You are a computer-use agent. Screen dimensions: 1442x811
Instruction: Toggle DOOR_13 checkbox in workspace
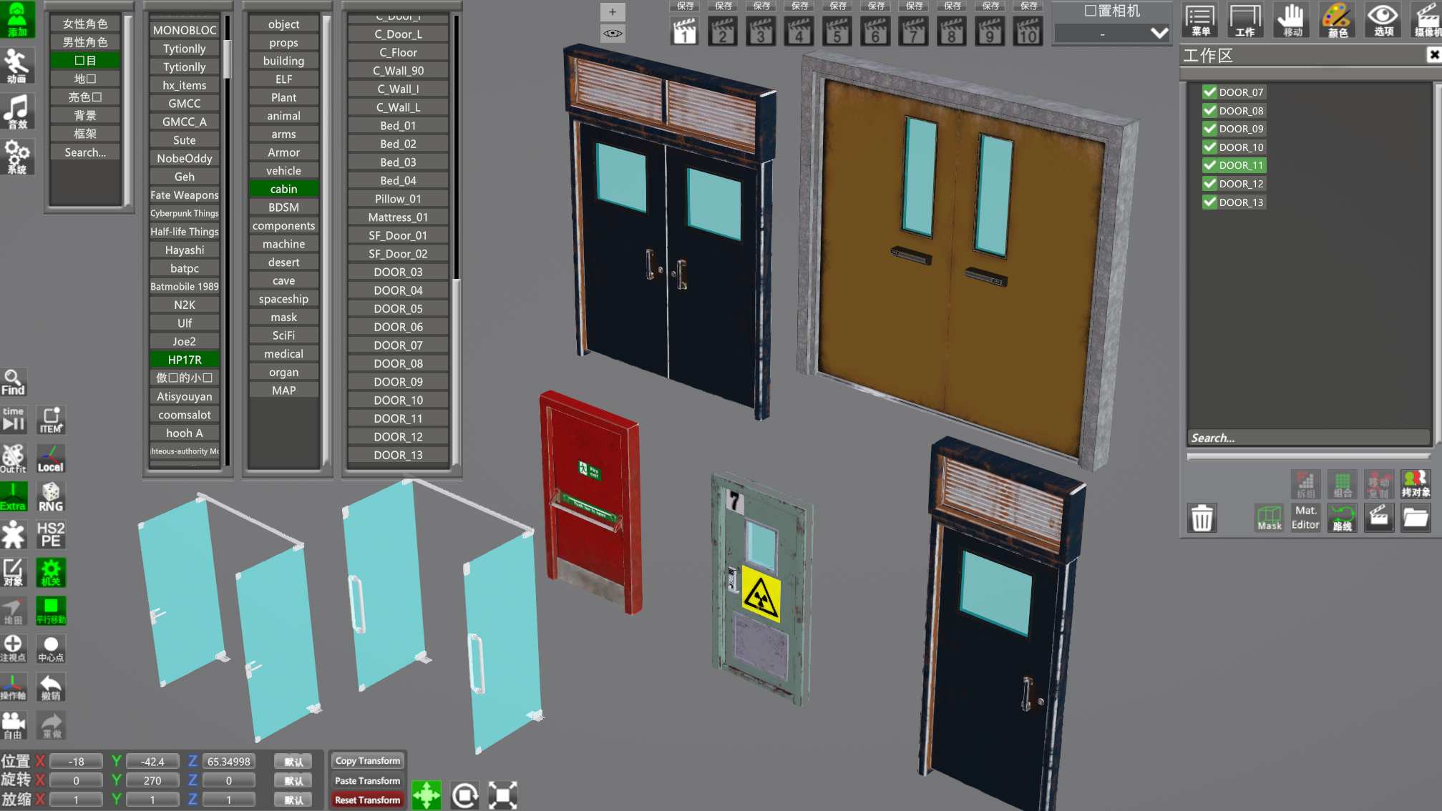(1210, 202)
